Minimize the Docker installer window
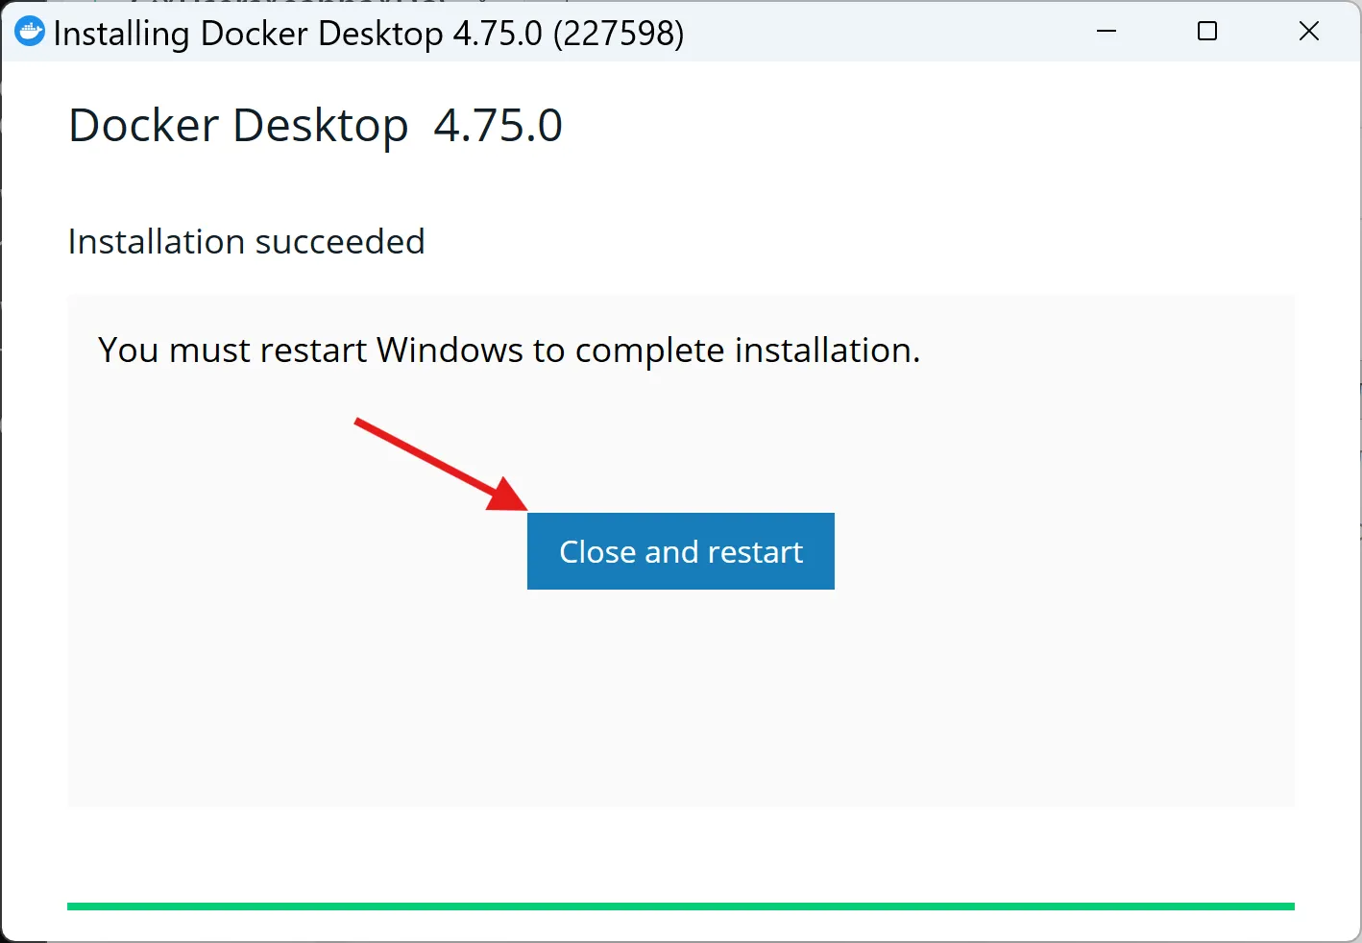Screen dimensions: 1362x943 [1107, 32]
